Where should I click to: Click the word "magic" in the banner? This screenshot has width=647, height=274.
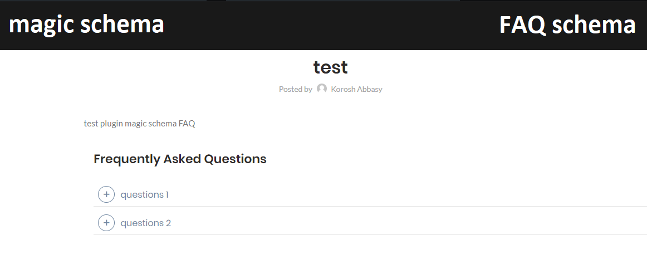pyautogui.click(x=42, y=25)
